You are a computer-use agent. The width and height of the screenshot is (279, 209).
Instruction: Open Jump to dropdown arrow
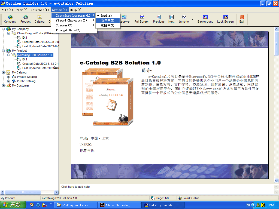click(192, 19)
